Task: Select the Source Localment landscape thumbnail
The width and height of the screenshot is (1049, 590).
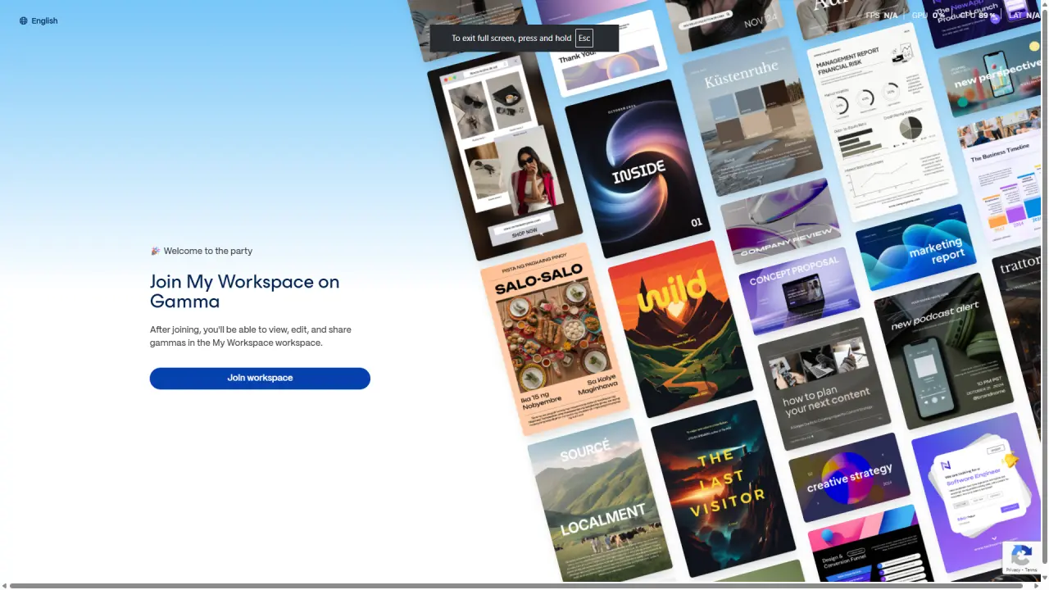Action: 600,500
